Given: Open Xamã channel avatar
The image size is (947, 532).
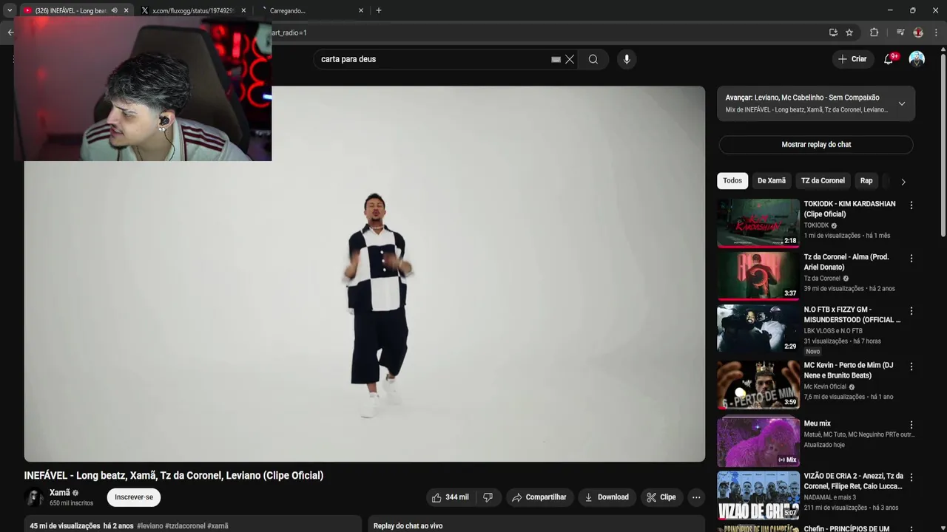Looking at the screenshot, I should click(x=34, y=497).
